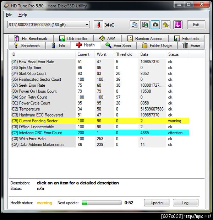The width and height of the screenshot is (213, 220).
Task: Switch to the Benchmark tab
Action: (x=27, y=45)
